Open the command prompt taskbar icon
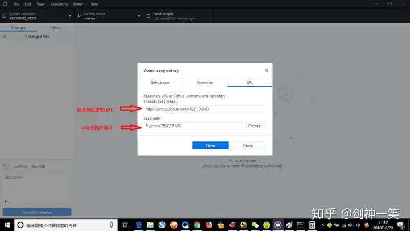This screenshot has width=410, height=231. (301, 225)
